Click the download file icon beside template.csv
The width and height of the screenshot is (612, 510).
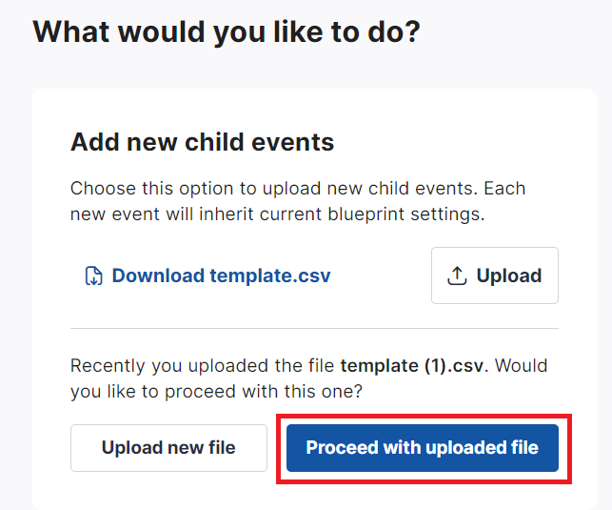93,276
